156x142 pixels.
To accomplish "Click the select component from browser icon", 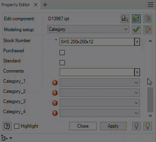I will (x=125, y=19).
